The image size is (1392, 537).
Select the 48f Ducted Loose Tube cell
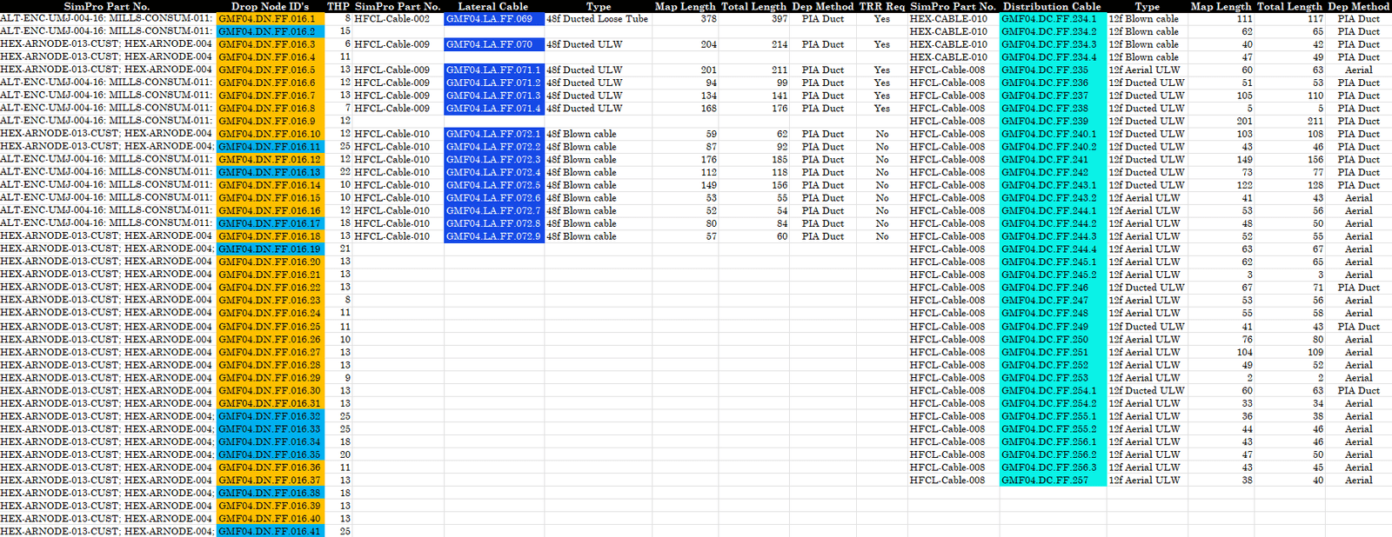[598, 18]
